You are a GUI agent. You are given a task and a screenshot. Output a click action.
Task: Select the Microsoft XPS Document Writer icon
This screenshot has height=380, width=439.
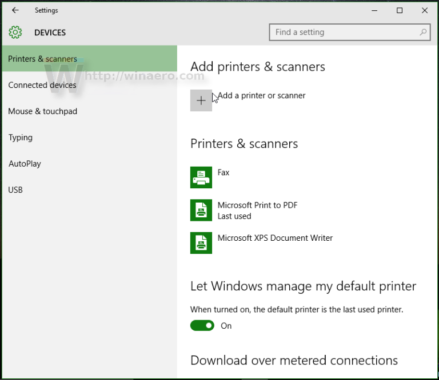[x=201, y=242]
